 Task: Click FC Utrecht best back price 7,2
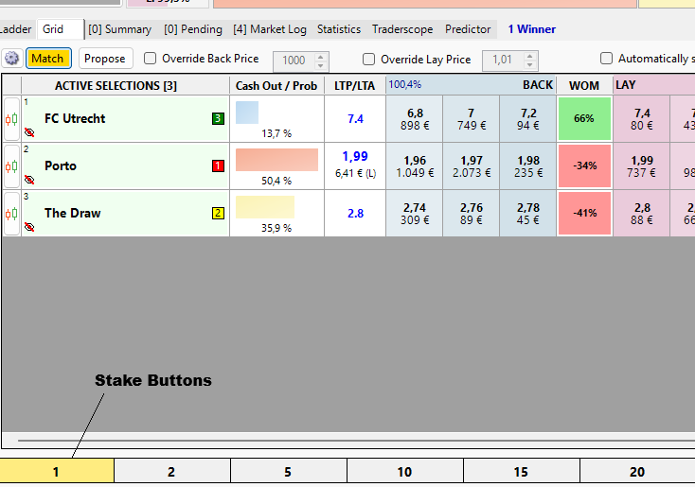pos(527,119)
